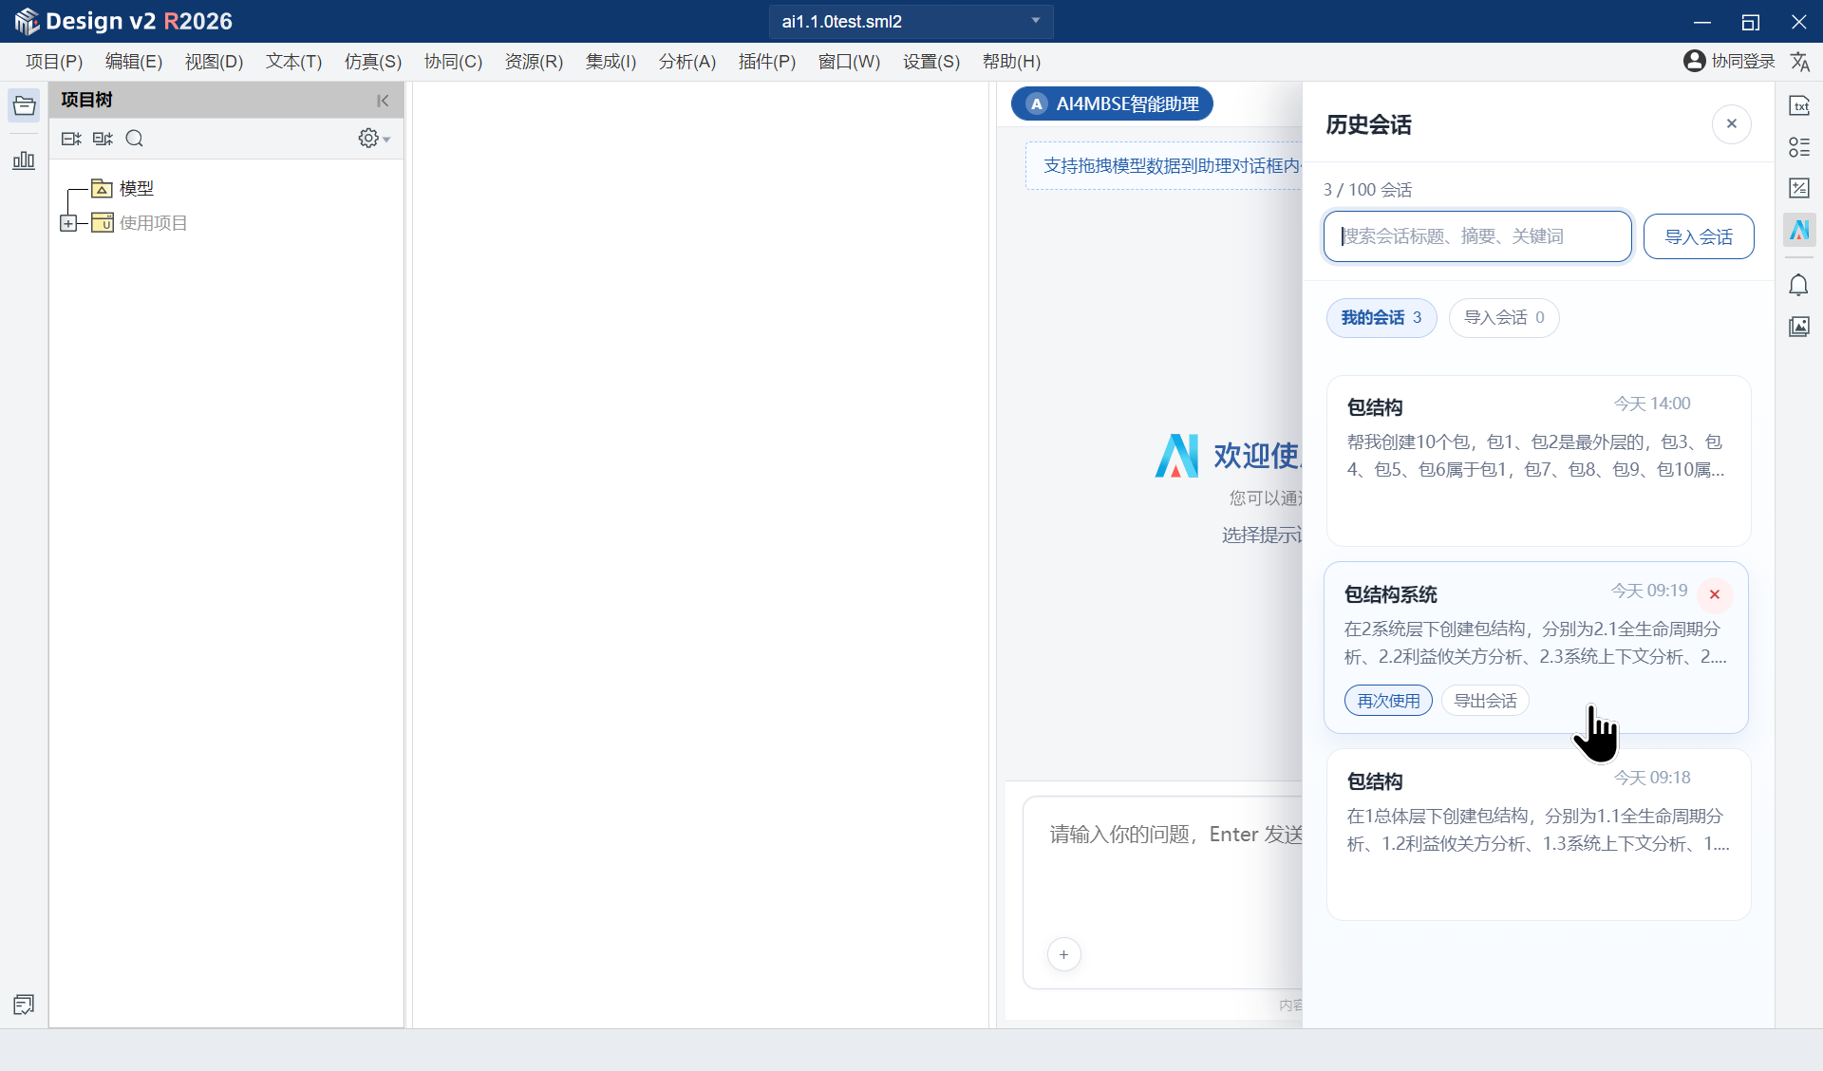Click the 导入会话 button beside search
Screen dimensions: 1823x1071
coord(1699,236)
